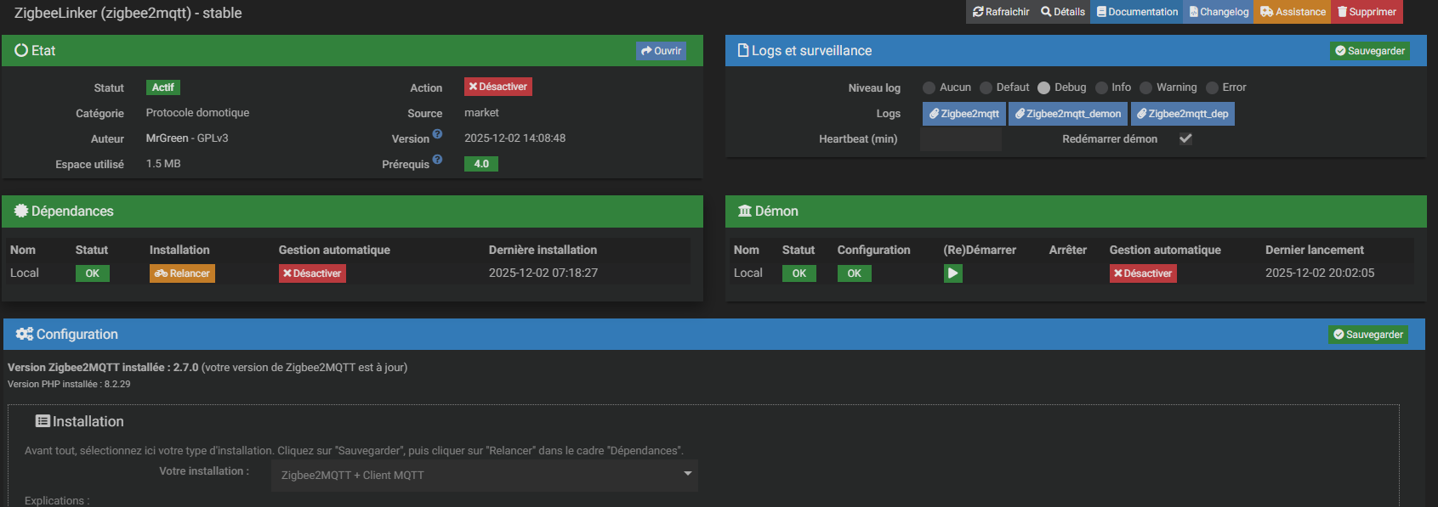View the Changelog

coord(1219,12)
